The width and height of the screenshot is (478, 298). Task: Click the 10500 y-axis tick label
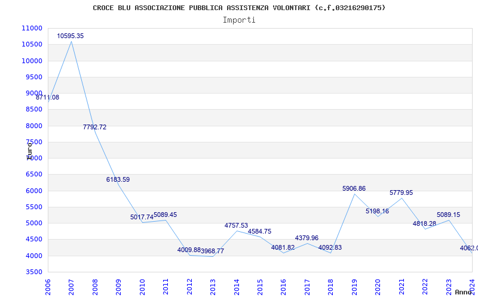32,44
